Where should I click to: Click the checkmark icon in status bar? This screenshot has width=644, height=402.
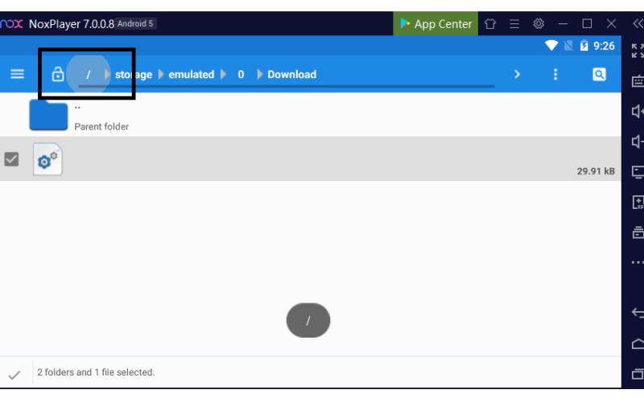14,375
